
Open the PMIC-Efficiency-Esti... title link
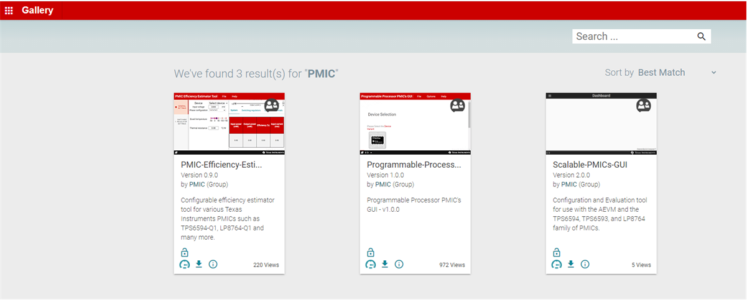[221, 165]
